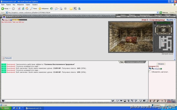
Task: Click the chat message input field
Action: (58, 101)
